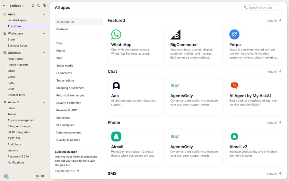This screenshot has height=181, width=289.
Task: Click the search magnifier icon in sidebar header
Action: pyautogui.click(x=39, y=6)
